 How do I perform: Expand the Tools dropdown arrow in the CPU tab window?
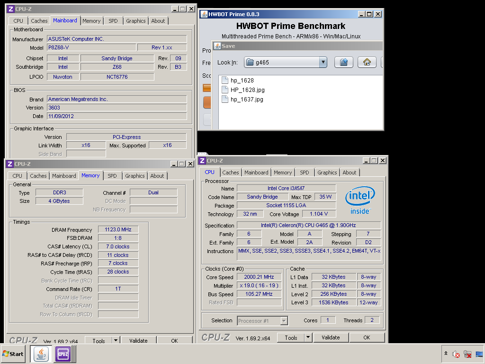(308, 337)
